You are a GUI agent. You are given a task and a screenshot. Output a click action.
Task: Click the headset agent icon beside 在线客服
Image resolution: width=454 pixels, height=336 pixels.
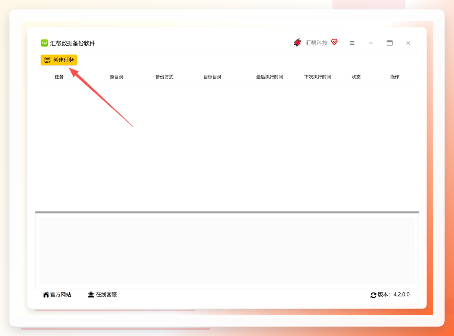tap(91, 295)
